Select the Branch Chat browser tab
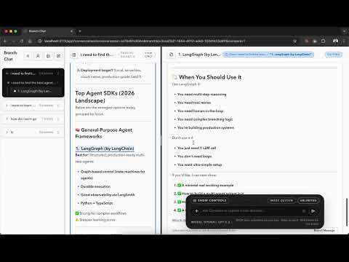This screenshot has width=349, height=262. coord(49,31)
